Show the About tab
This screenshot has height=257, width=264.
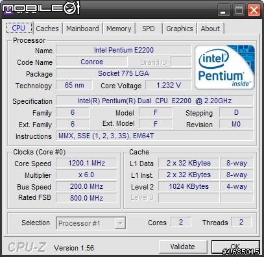(210, 29)
